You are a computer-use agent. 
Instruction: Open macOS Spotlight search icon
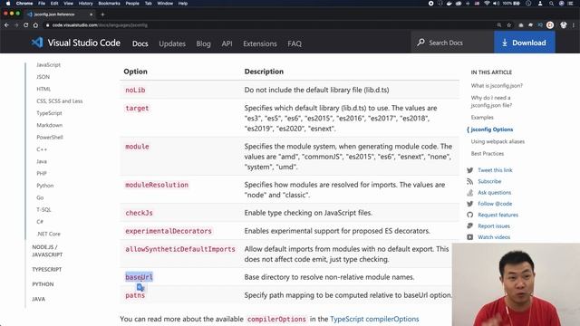point(551,4)
